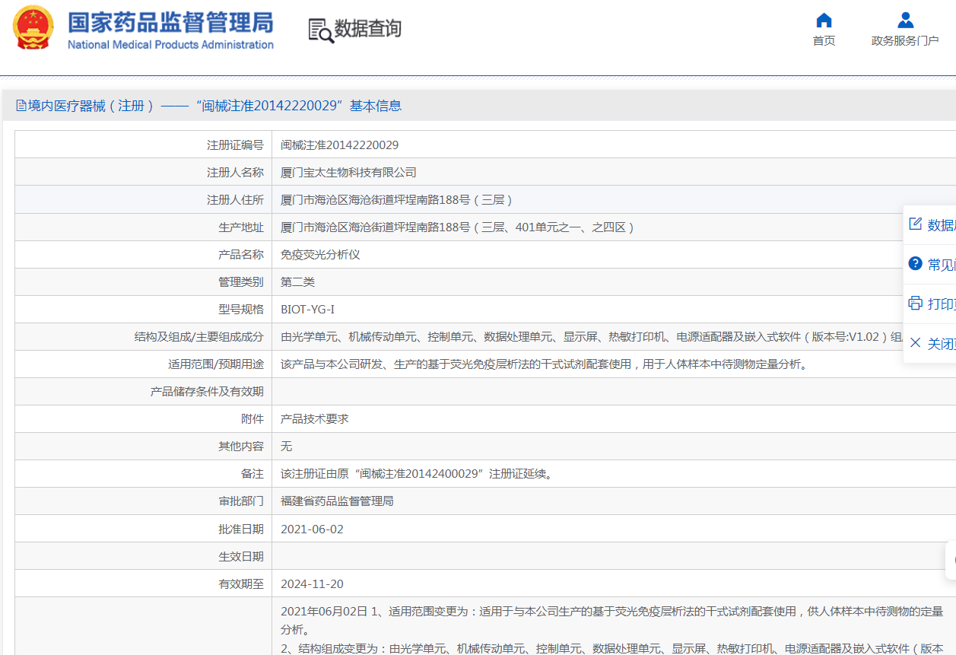Go to 首页 text link

pyautogui.click(x=824, y=41)
